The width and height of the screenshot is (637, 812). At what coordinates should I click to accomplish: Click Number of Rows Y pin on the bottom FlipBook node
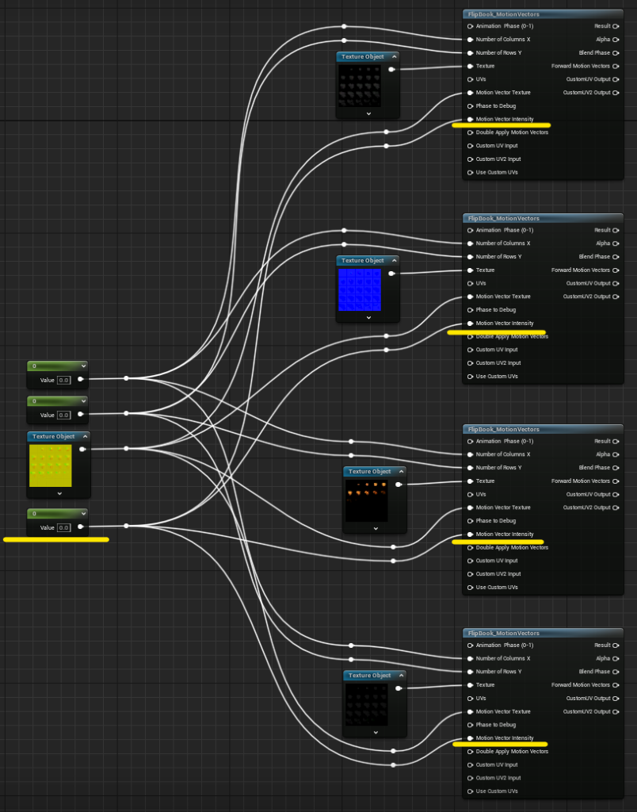(471, 672)
